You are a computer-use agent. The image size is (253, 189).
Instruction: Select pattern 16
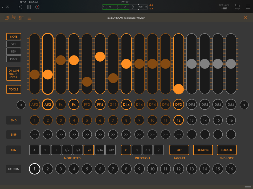(x=231, y=169)
